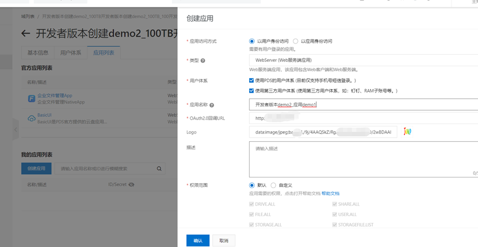Toggle 使用第三方用户体系 checkbox
The height and width of the screenshot is (247, 478).
click(x=251, y=90)
